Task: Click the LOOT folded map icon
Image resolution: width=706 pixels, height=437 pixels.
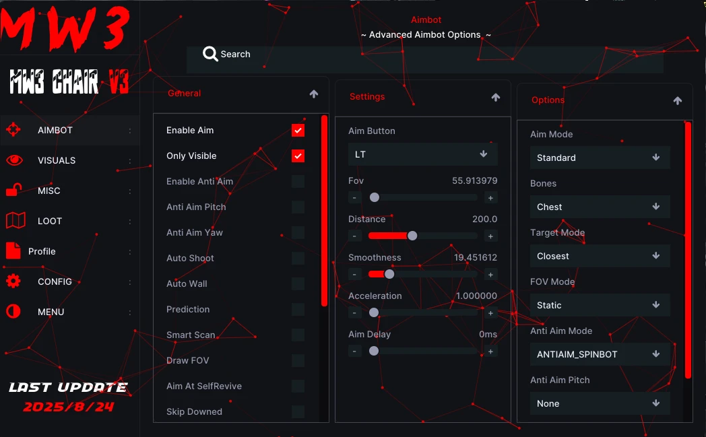Action: click(x=15, y=221)
